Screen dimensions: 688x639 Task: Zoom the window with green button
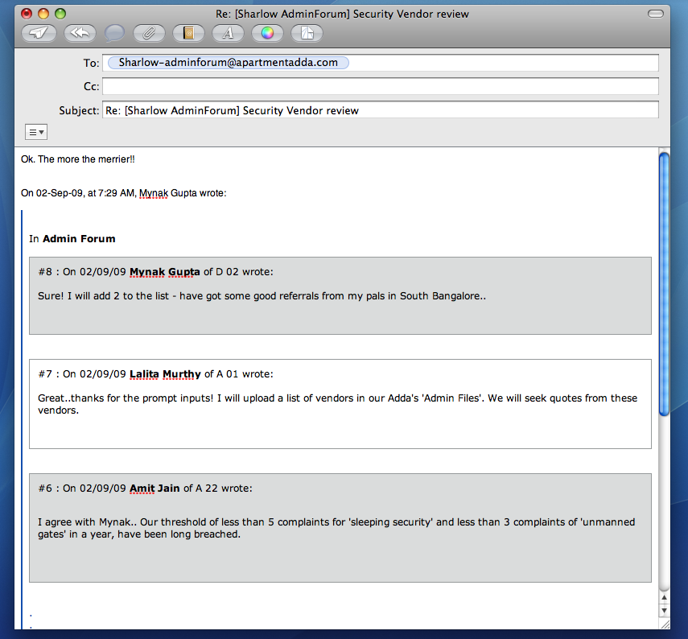click(60, 14)
